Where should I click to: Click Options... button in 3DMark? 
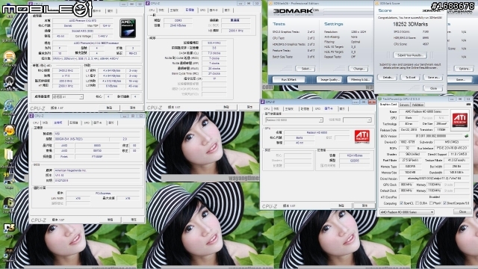464,69
